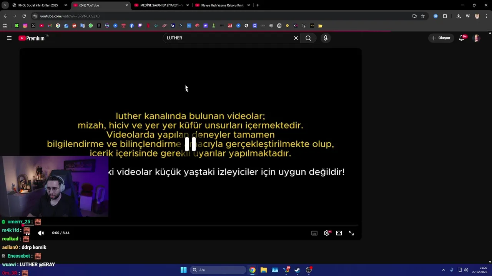This screenshot has height=276, width=492.
Task: Open File Explorer from the taskbar
Action: tap(264, 270)
